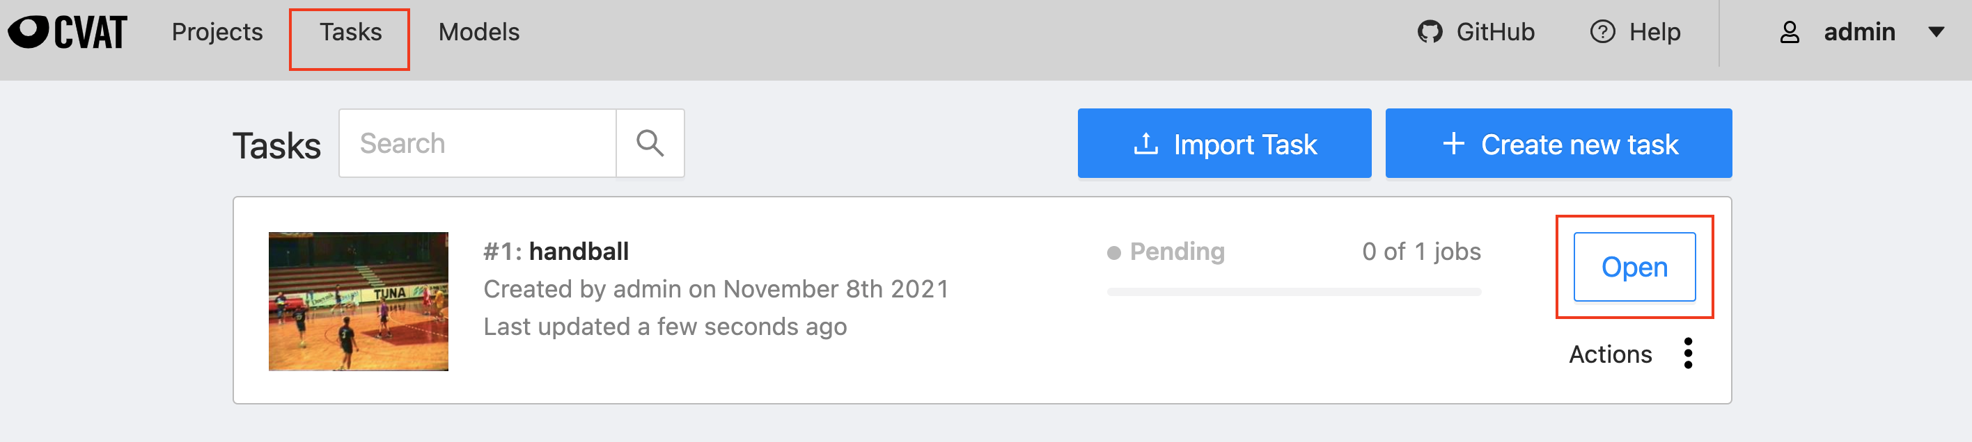Click the plus icon on Create new task
This screenshot has height=442, width=1972.
[x=1453, y=144]
